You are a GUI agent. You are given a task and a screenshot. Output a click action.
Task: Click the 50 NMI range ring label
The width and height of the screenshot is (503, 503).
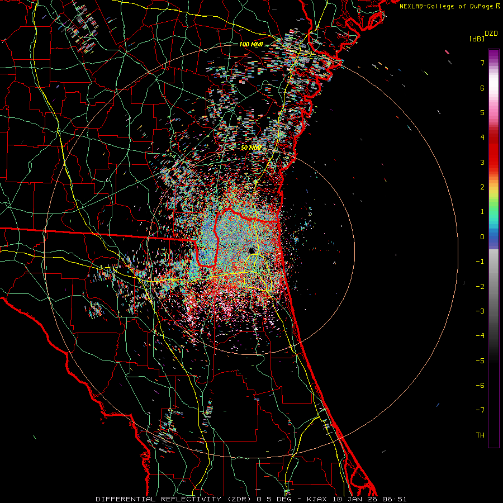coord(251,148)
